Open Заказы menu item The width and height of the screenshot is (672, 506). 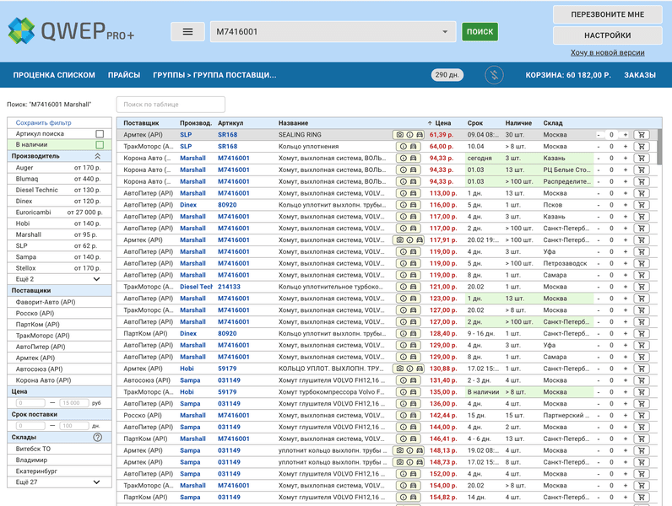(x=639, y=75)
